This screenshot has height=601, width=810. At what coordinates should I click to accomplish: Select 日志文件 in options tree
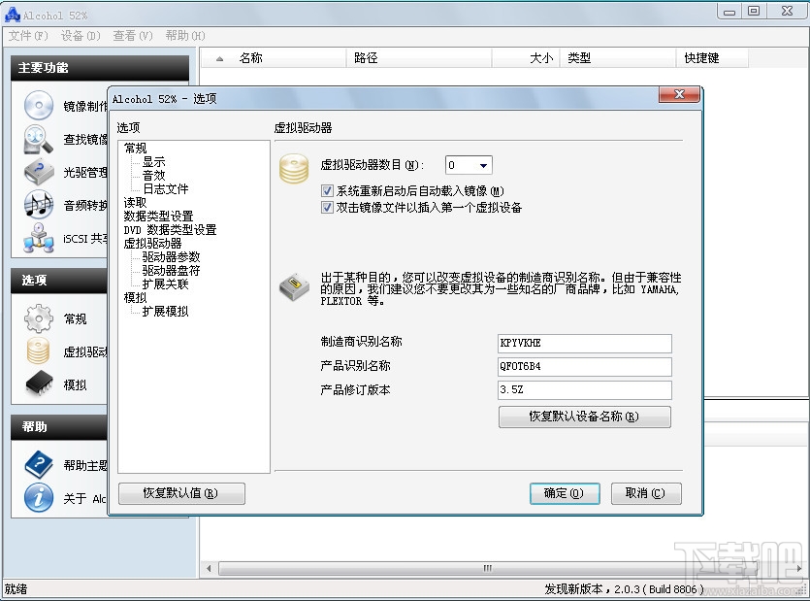coord(166,188)
